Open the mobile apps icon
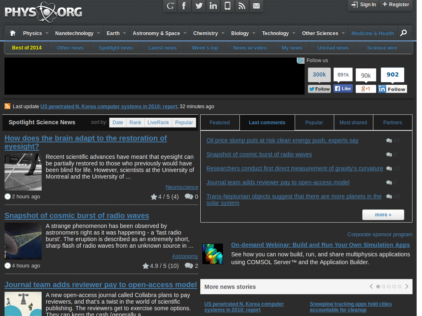422x316 pixels. pyautogui.click(x=227, y=6)
